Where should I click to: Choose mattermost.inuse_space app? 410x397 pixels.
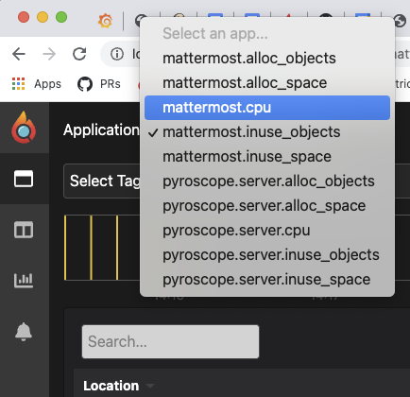click(x=267, y=157)
